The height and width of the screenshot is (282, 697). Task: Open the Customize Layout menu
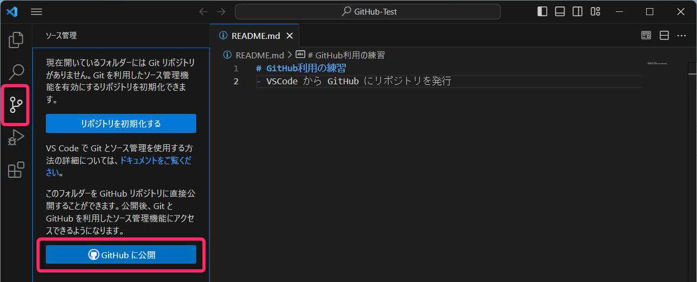click(x=595, y=12)
